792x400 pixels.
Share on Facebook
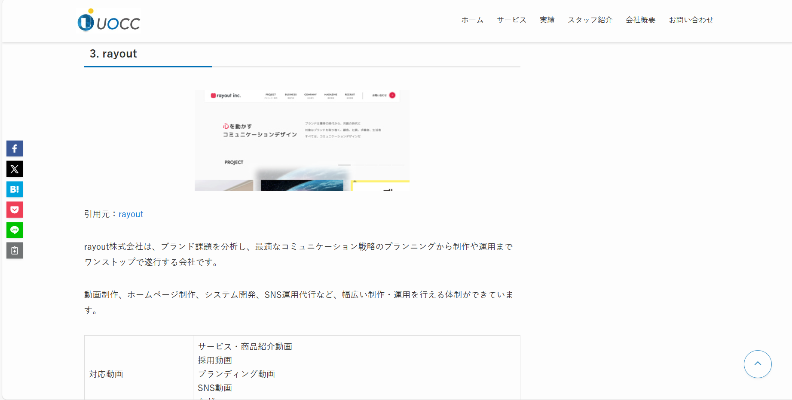coord(15,148)
